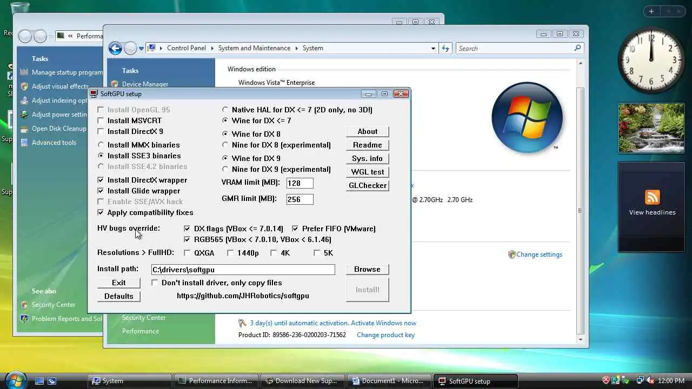Click the volume muted tray icon
Image resolution: width=692 pixels, height=389 pixels.
click(x=651, y=381)
